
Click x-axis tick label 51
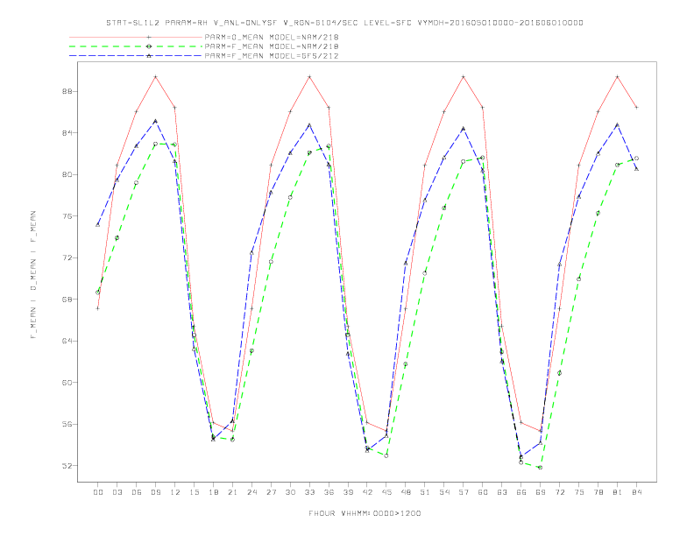pyautogui.click(x=425, y=492)
